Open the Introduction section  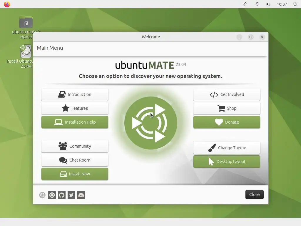pyautogui.click(x=75, y=94)
